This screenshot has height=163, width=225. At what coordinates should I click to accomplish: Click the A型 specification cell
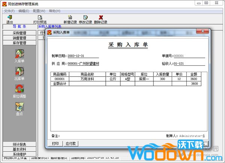tap(127, 79)
